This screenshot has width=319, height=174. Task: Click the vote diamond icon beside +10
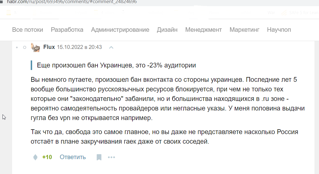click(x=36, y=157)
